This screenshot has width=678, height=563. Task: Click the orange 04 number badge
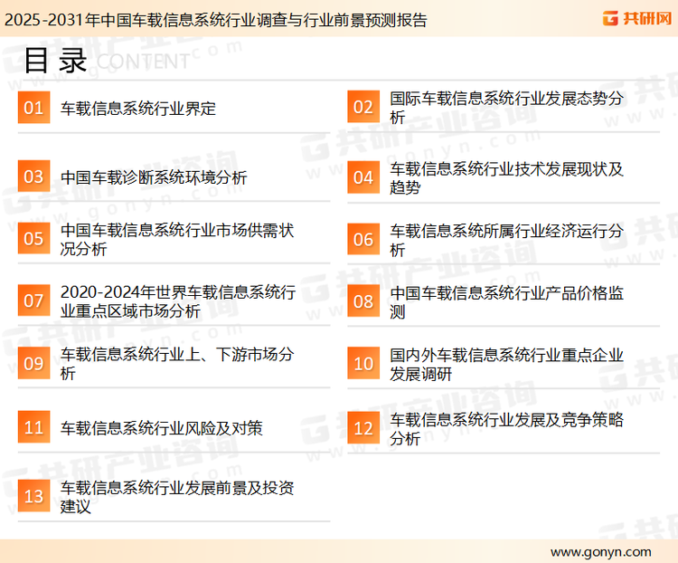363,177
